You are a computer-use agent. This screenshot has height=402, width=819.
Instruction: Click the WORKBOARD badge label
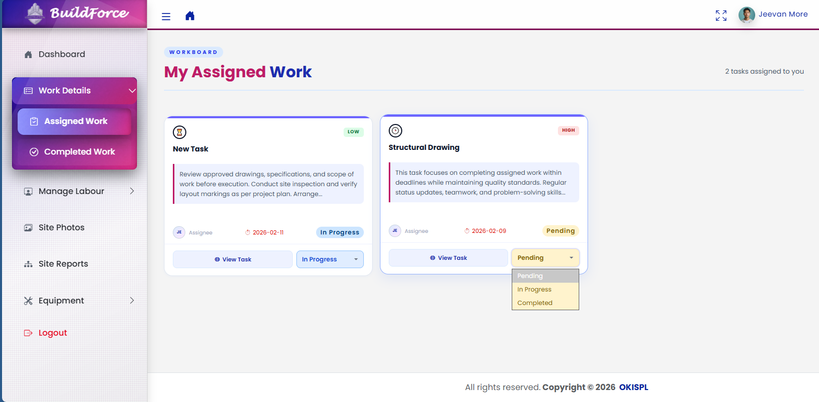coord(194,52)
